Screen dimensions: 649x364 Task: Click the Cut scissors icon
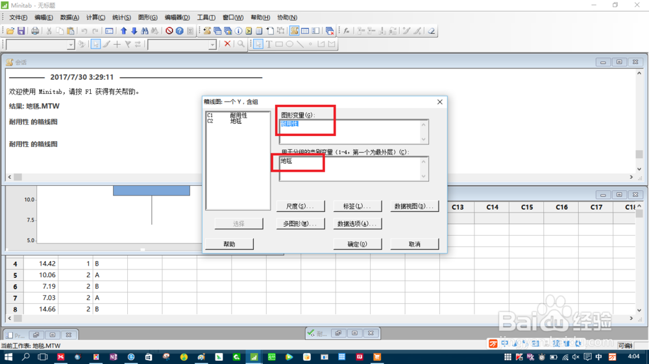[49, 31]
